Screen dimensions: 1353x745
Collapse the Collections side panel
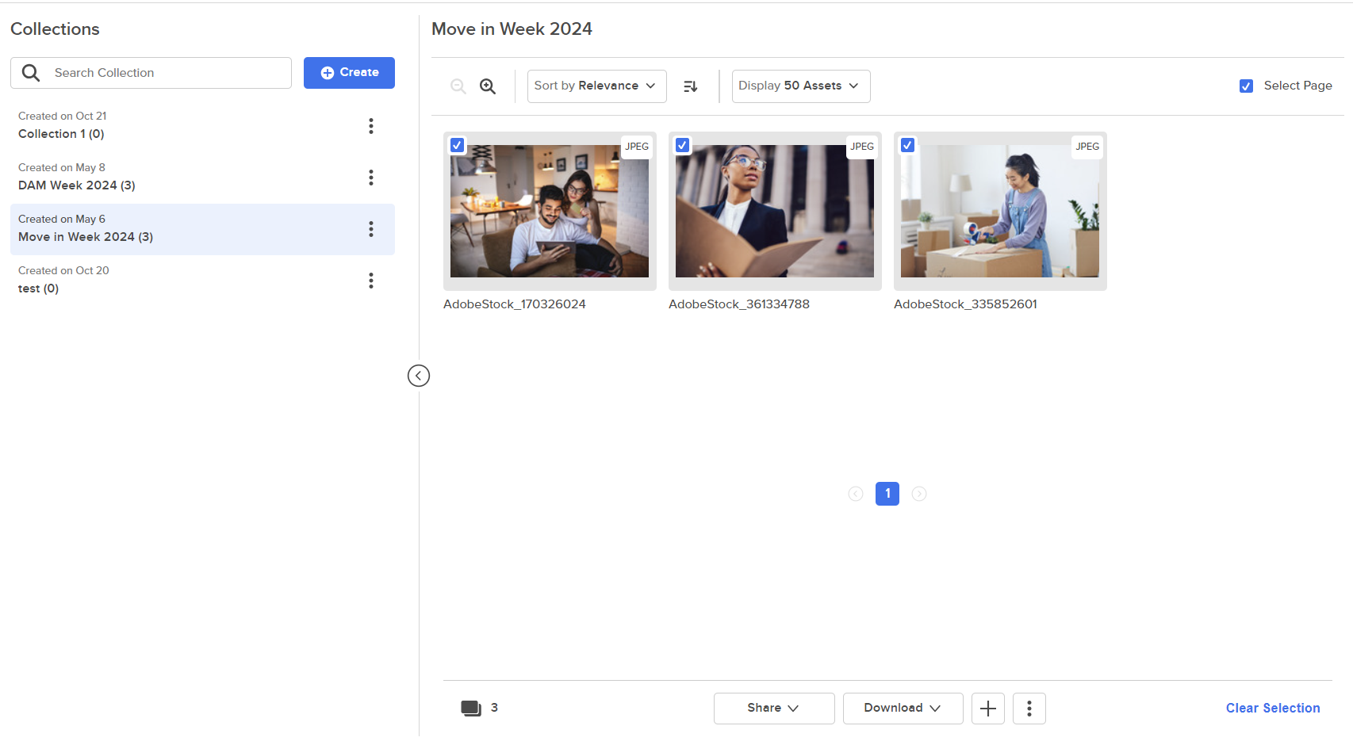tap(419, 376)
